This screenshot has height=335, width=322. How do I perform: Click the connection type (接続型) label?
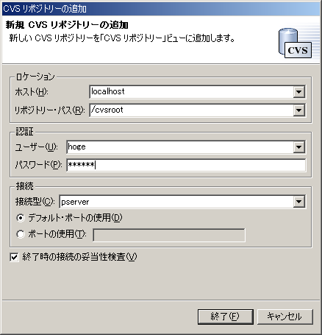pos(35,202)
